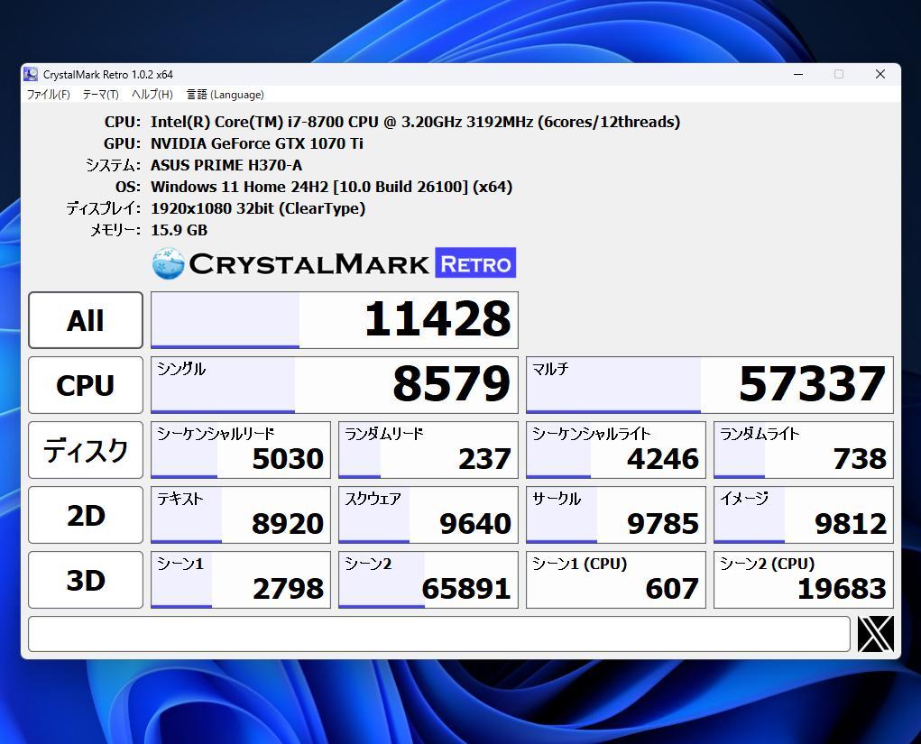Click the シーケンシャルリード score 5030
Screen dimensions: 921x744
click(241, 450)
